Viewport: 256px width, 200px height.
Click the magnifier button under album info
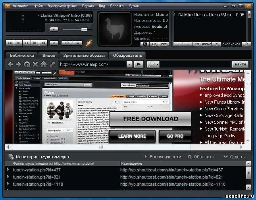(145, 44)
